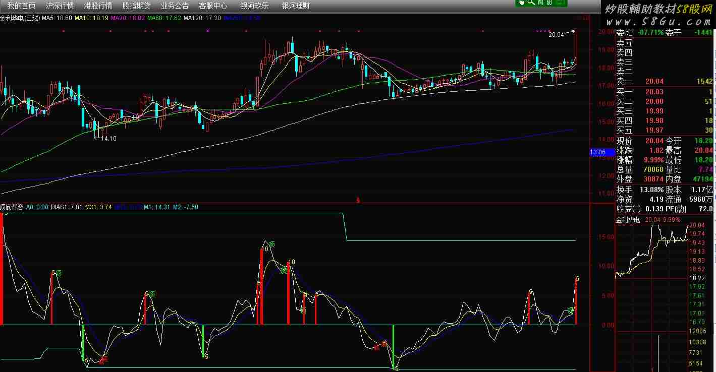Click the 13.05 blue price marker
Viewport: 716px width, 372px height.
pos(597,152)
